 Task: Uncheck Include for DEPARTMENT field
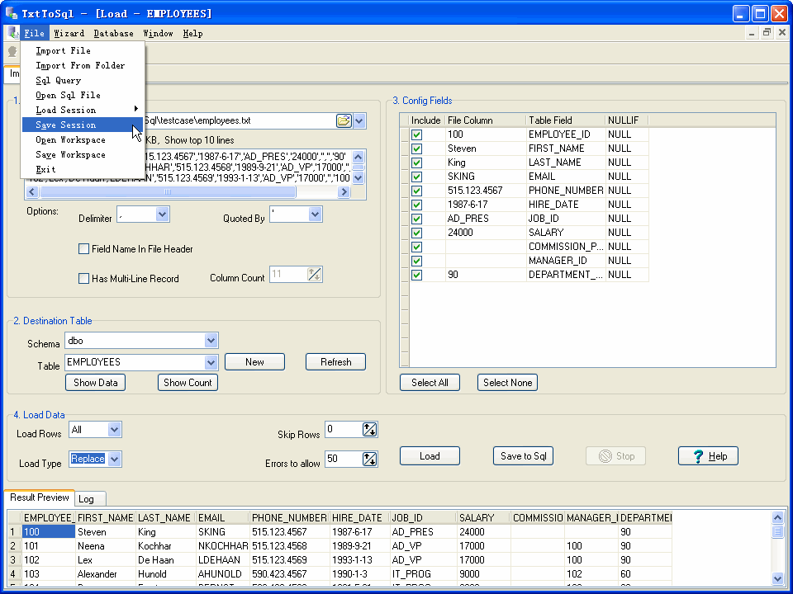point(416,276)
